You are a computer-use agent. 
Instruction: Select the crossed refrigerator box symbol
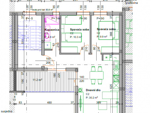[x=116, y=85]
